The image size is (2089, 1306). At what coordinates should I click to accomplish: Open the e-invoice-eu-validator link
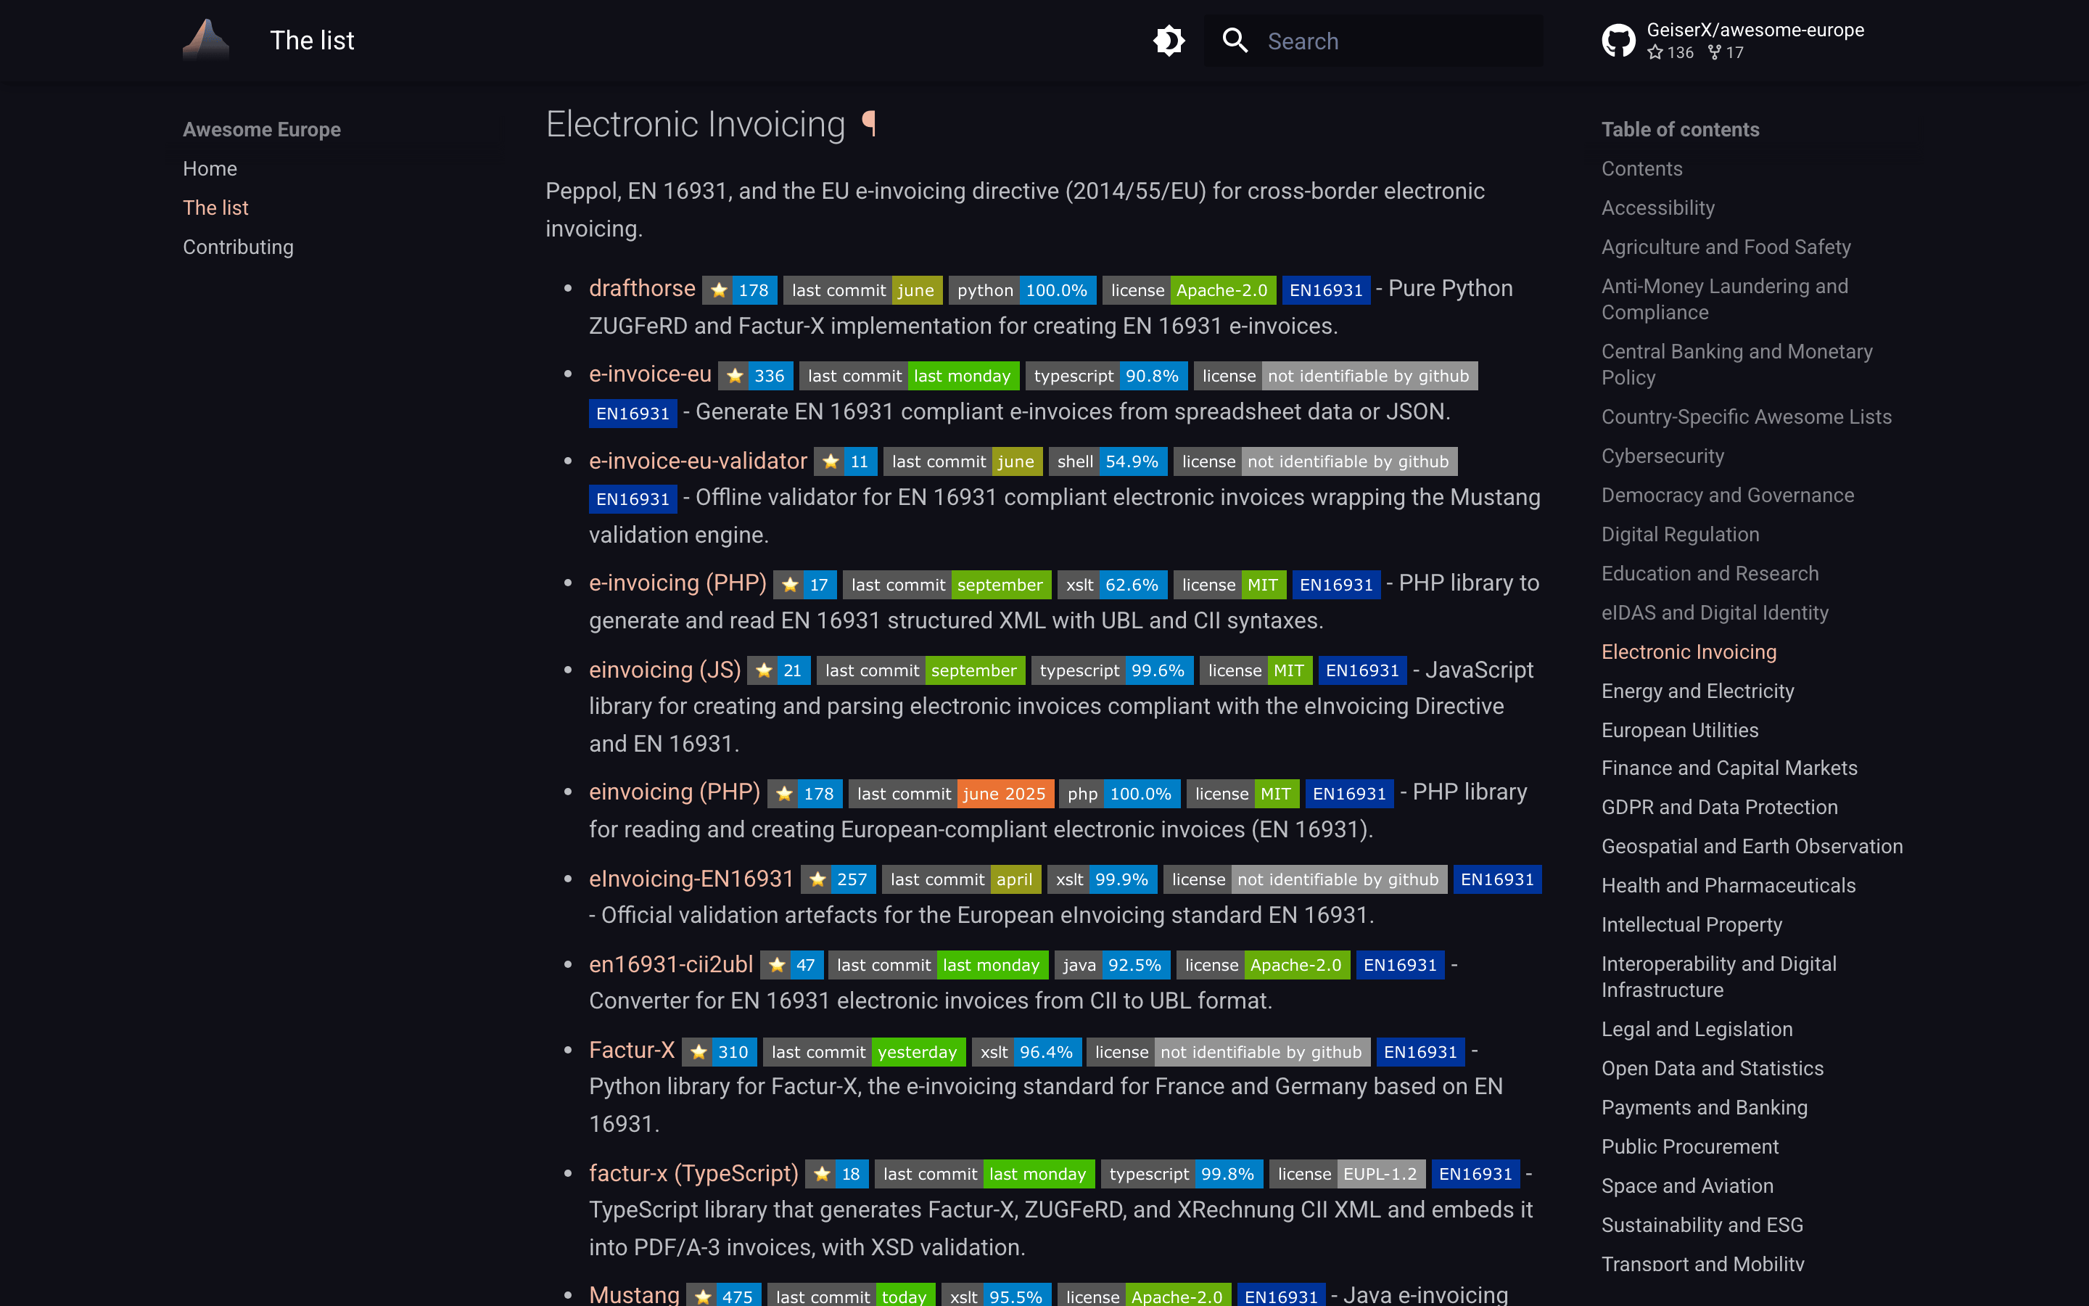(x=698, y=461)
